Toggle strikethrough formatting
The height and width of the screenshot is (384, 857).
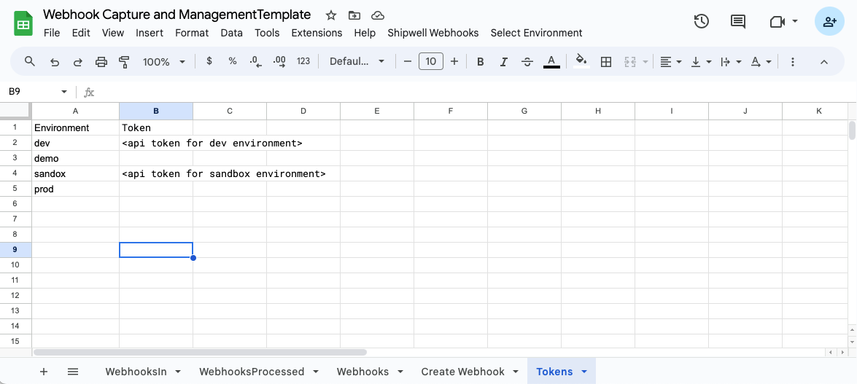527,62
